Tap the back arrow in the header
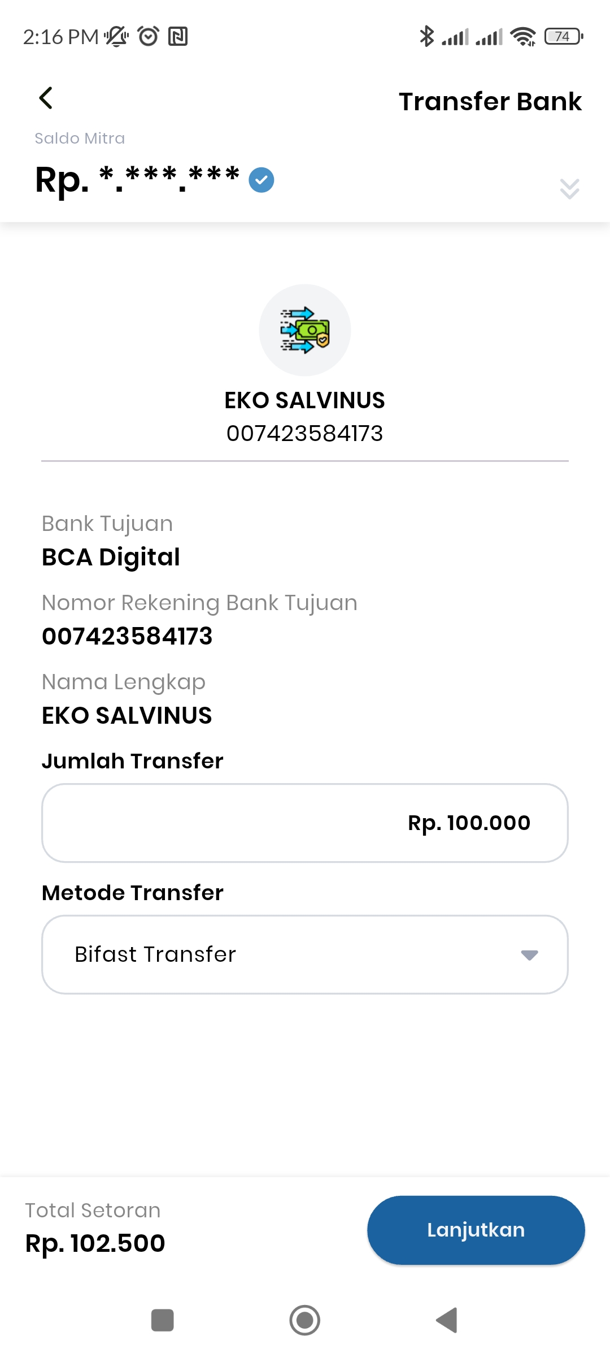The image size is (610, 1357). pos(46,98)
